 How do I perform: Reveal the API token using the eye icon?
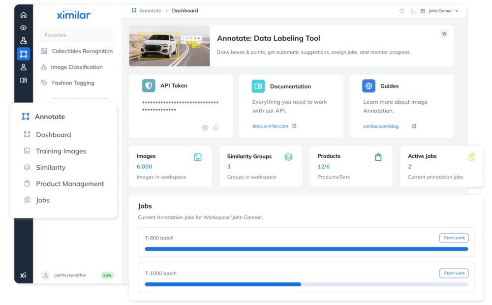click(205, 128)
